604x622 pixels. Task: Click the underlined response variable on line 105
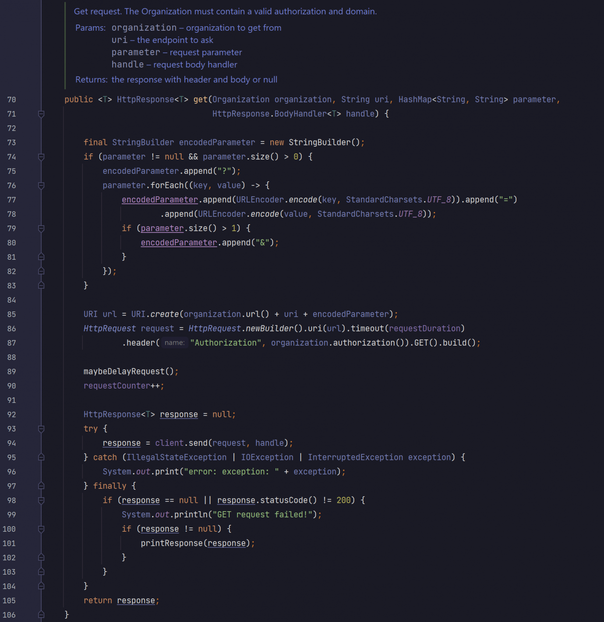[136, 601]
